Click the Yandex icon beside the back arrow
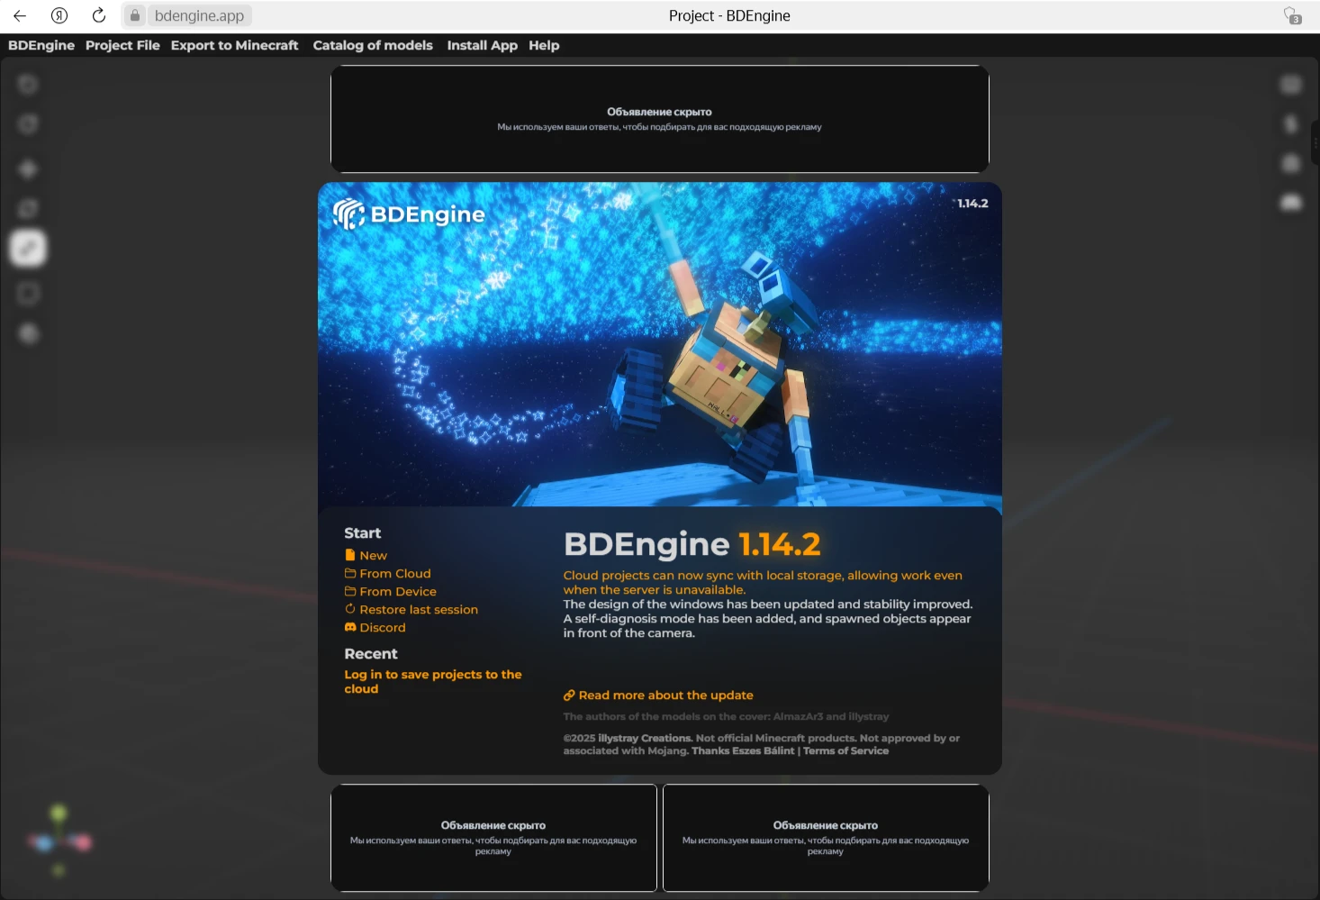Image resolution: width=1320 pixels, height=900 pixels. coord(59,15)
